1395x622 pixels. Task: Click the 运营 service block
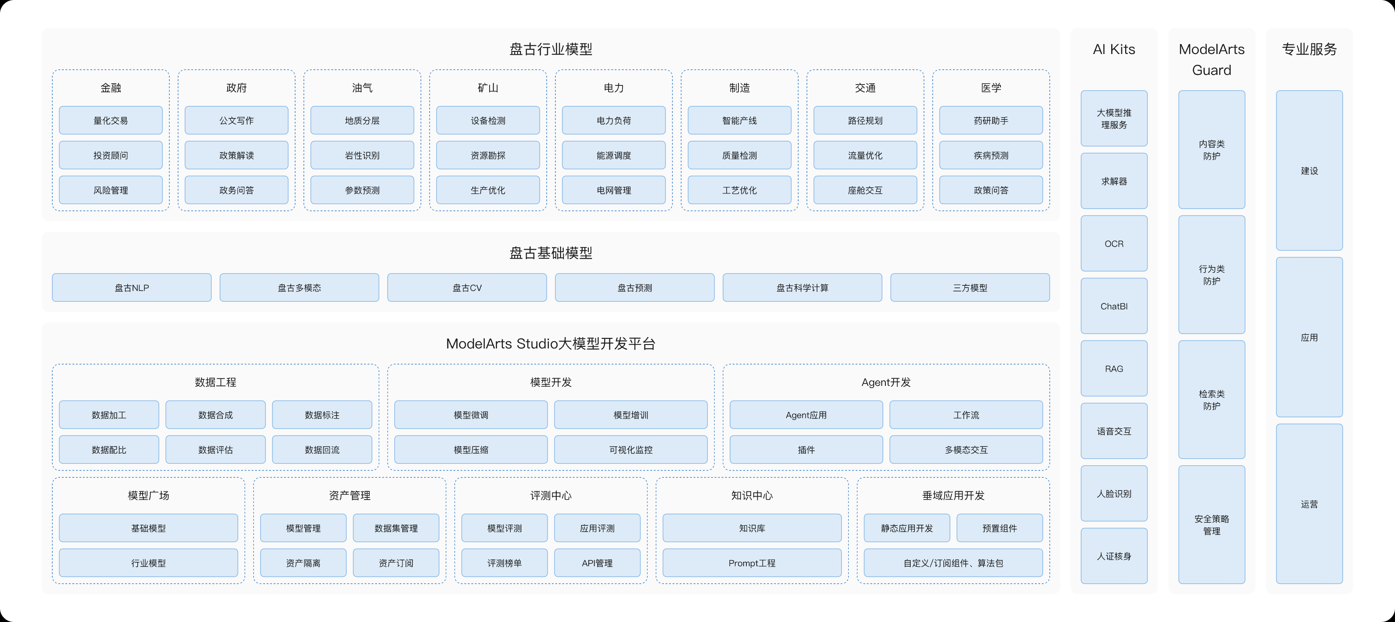pos(1309,504)
